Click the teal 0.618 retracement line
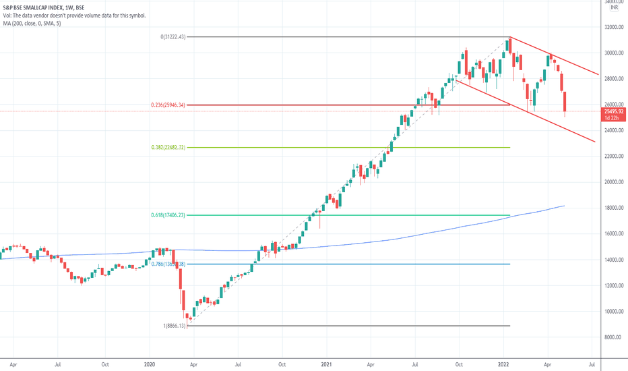Image resolution: width=628 pixels, height=371 pixels. pyautogui.click(x=348, y=215)
